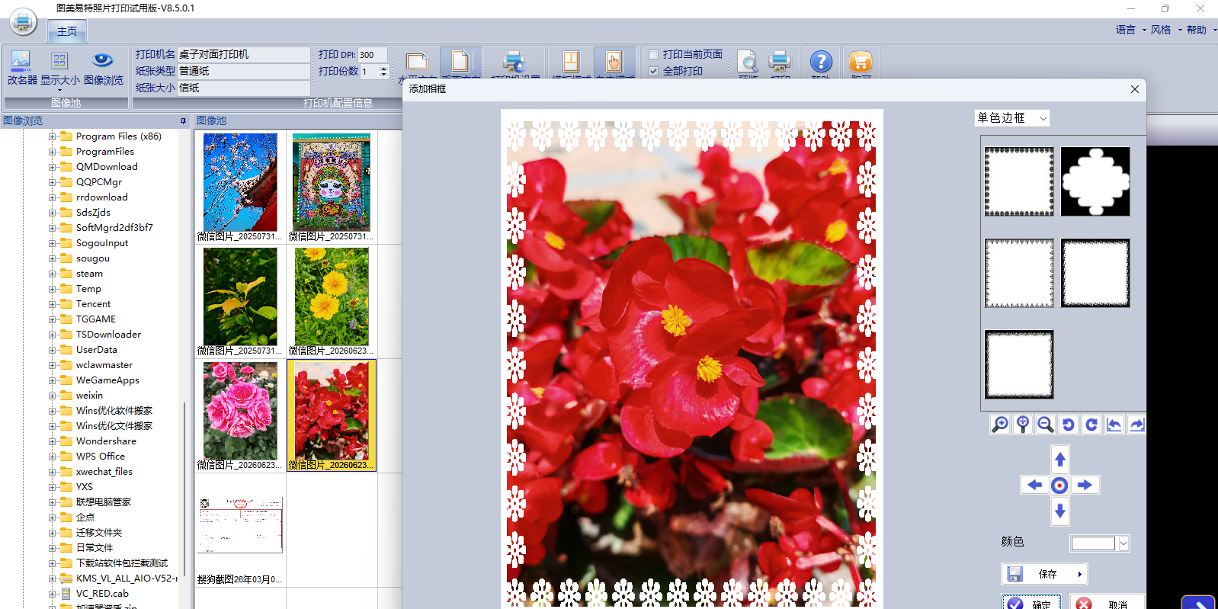Click the 纸张类型 paper type field
The height and width of the screenshot is (609, 1218).
(244, 72)
